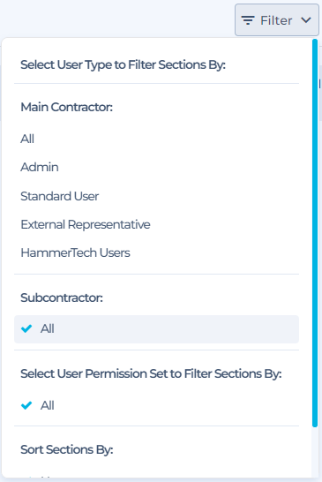Viewport: 322px width, 482px height.
Task: Choose the Admin user type
Action: pyautogui.click(x=40, y=167)
